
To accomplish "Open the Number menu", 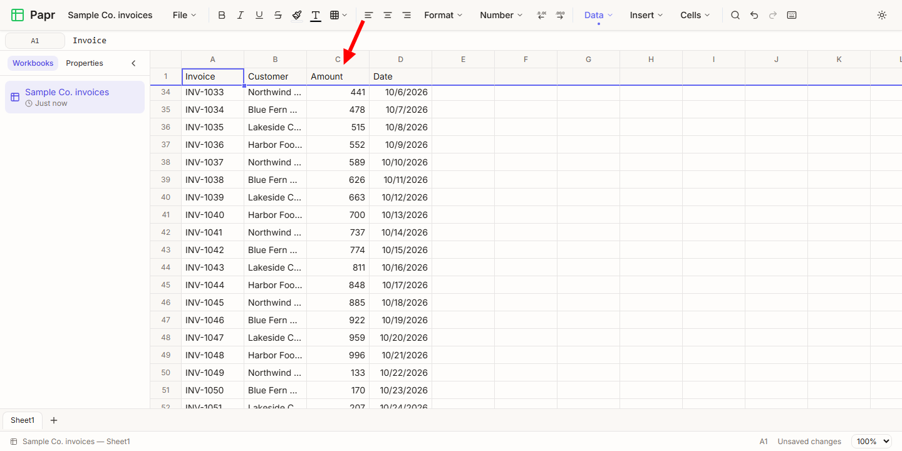I will 501,15.
